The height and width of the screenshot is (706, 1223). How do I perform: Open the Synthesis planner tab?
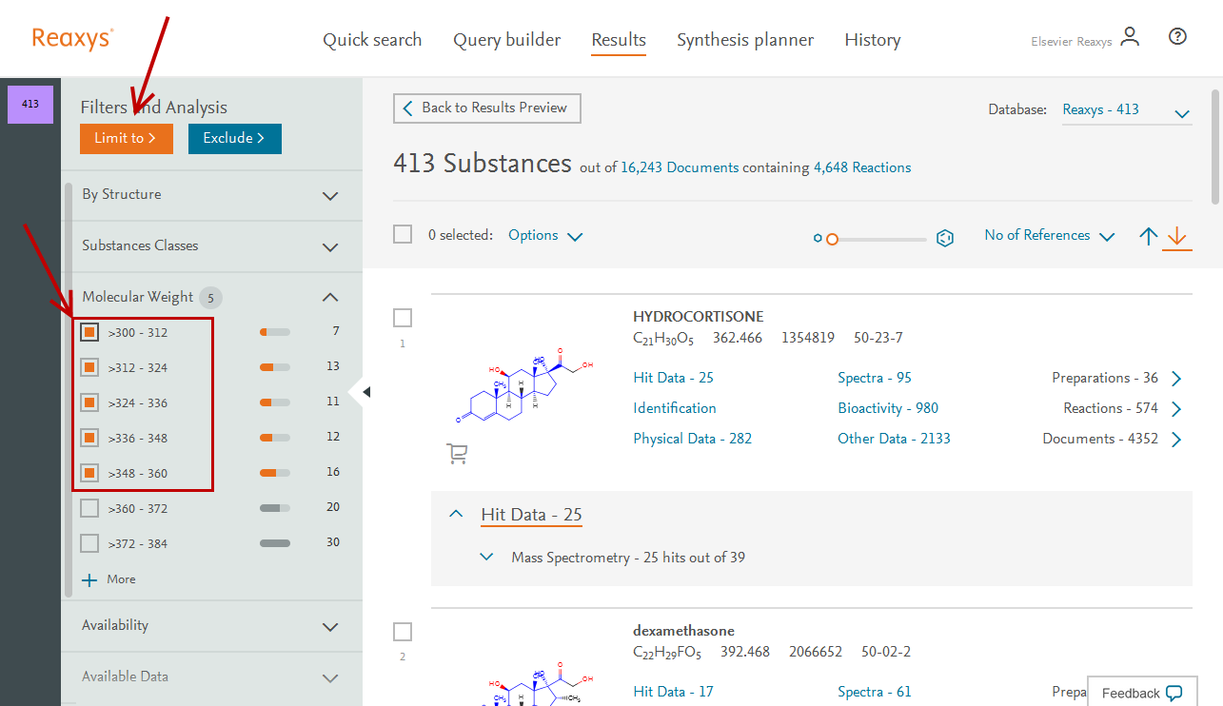745,40
